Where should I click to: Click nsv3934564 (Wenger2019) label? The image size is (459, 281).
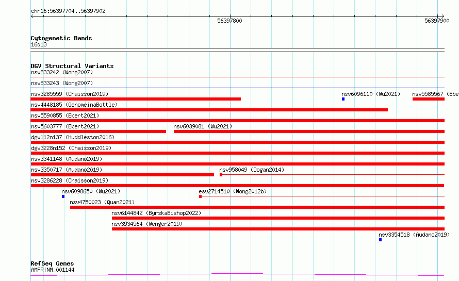point(147,224)
